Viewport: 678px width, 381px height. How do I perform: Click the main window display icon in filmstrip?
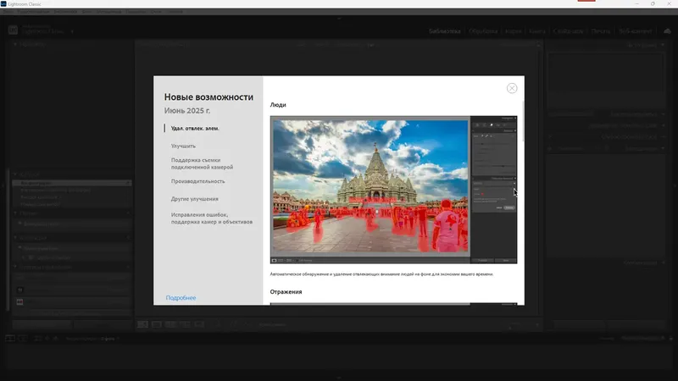(x=9, y=338)
